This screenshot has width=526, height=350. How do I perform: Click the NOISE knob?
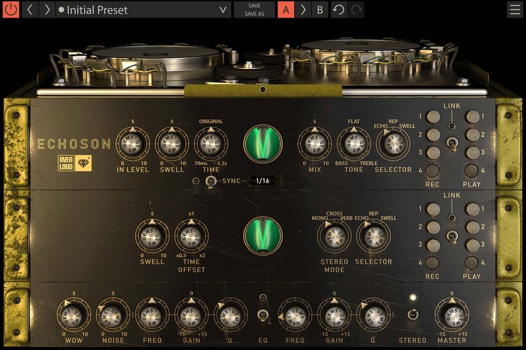pos(113,316)
